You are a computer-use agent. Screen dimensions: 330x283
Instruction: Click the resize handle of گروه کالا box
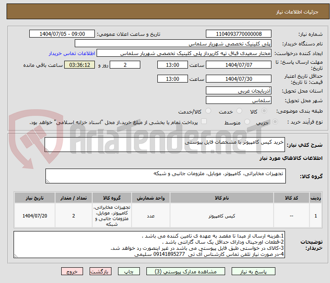coord(48,181)
